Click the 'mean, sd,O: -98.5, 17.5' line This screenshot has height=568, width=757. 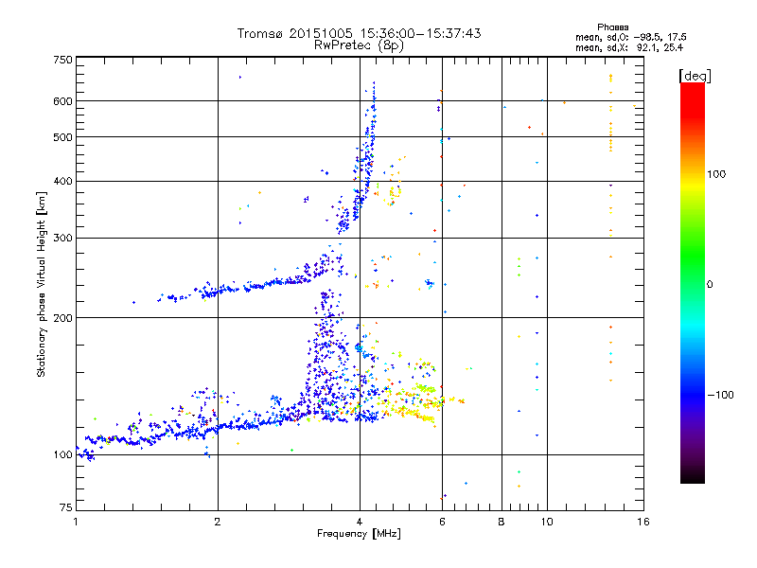tap(630, 37)
